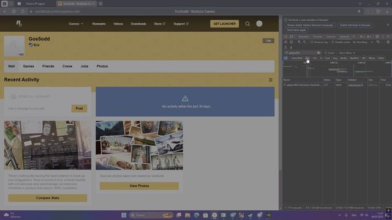
Task: Clear the network log
Action: 292,42
